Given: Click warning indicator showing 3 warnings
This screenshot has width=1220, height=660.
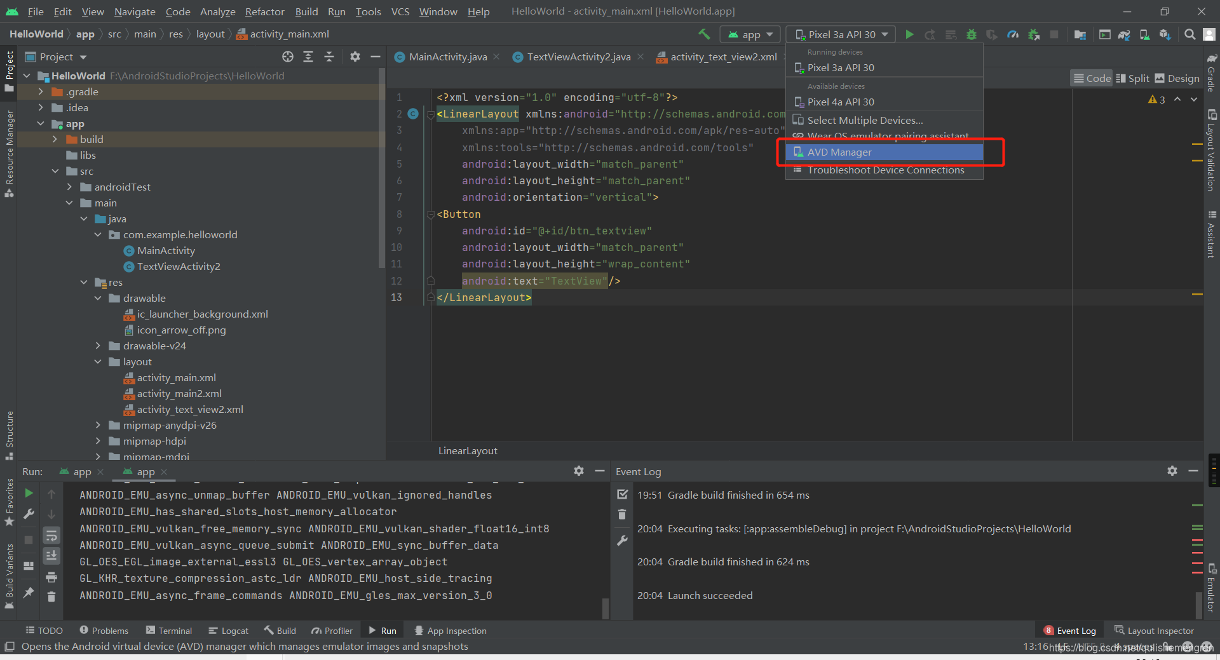Looking at the screenshot, I should pos(1156,100).
